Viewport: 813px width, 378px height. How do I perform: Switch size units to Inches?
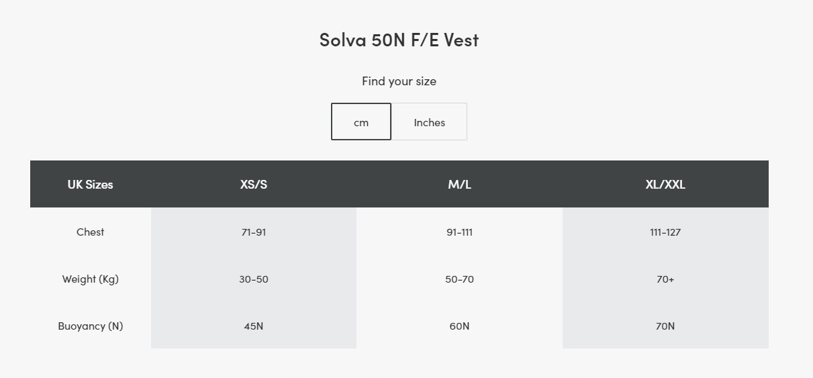coord(429,122)
